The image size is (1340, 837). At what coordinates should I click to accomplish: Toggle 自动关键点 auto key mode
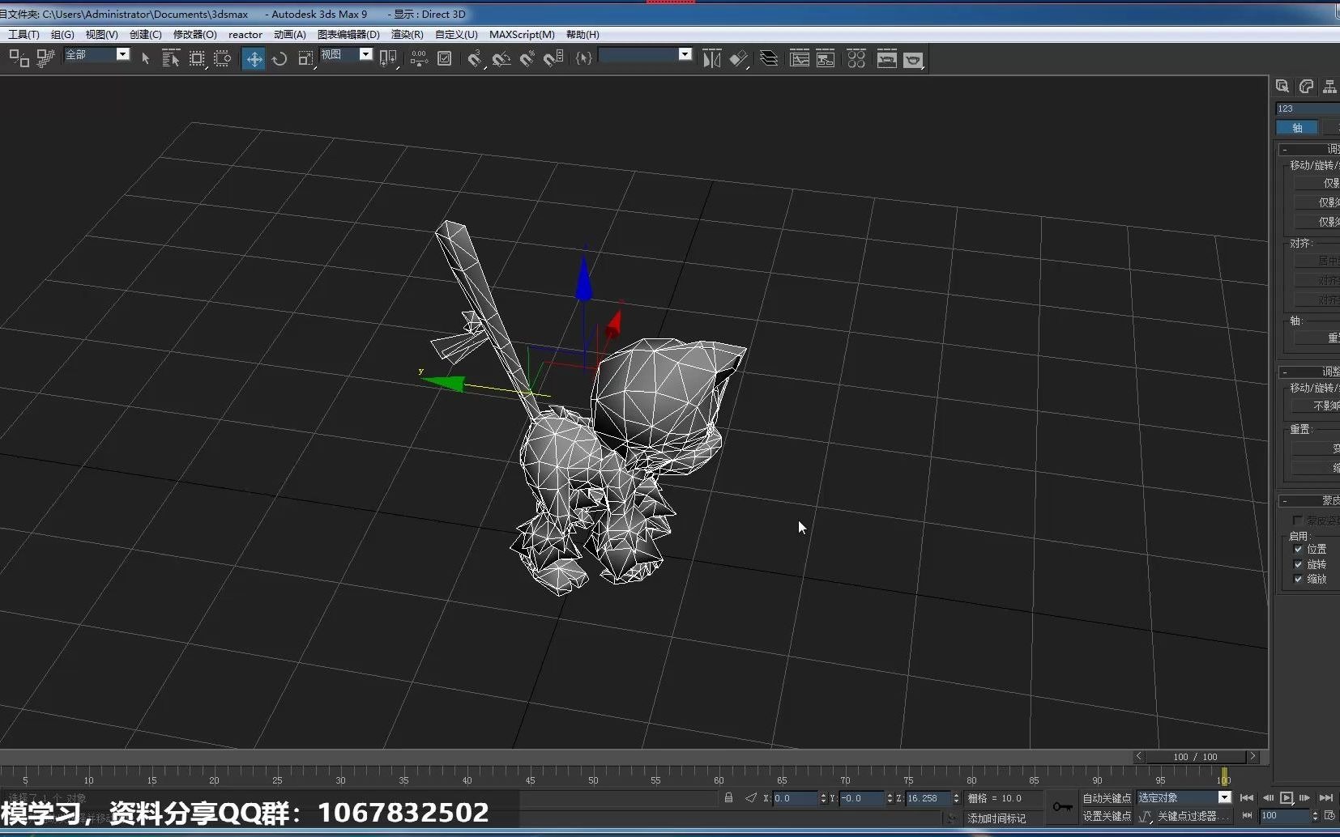1107,798
